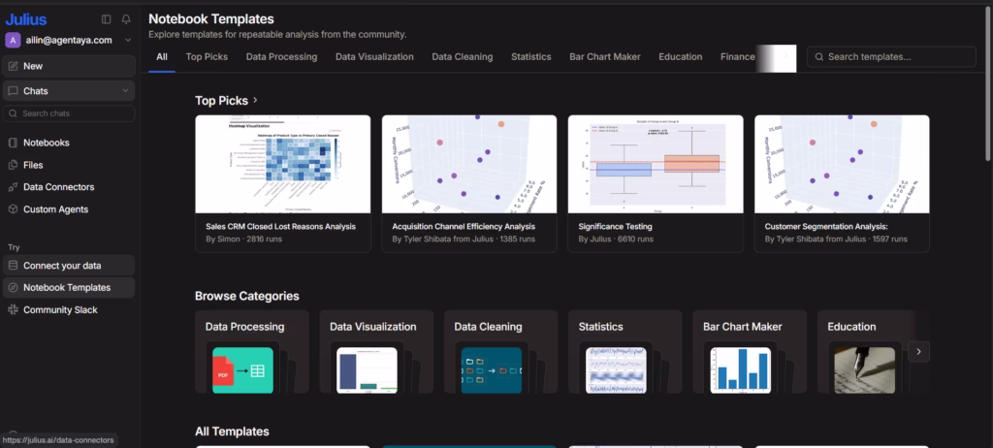Click Connect your data
Image resolution: width=993 pixels, height=448 pixels.
click(69, 266)
